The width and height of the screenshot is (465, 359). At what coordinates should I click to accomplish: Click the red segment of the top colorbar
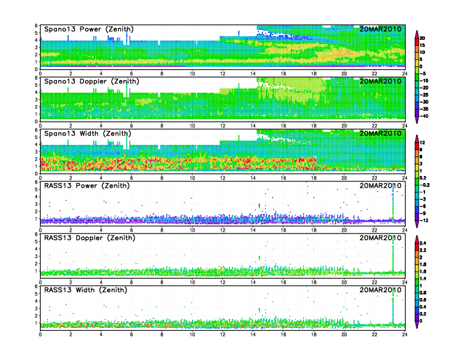417,42
